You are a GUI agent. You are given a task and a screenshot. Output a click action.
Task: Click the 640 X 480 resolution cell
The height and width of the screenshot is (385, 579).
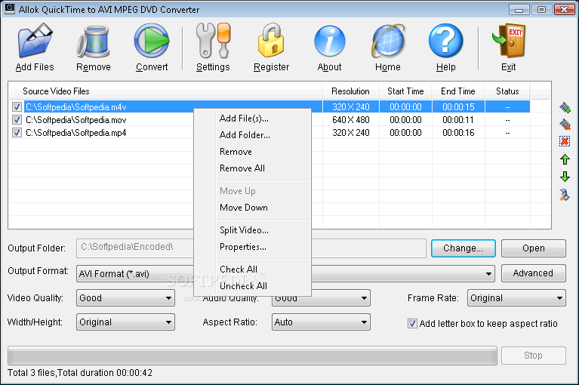coord(351,120)
